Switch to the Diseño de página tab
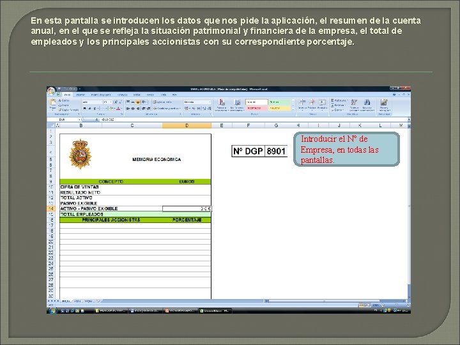460x345 pixels. [x=101, y=95]
